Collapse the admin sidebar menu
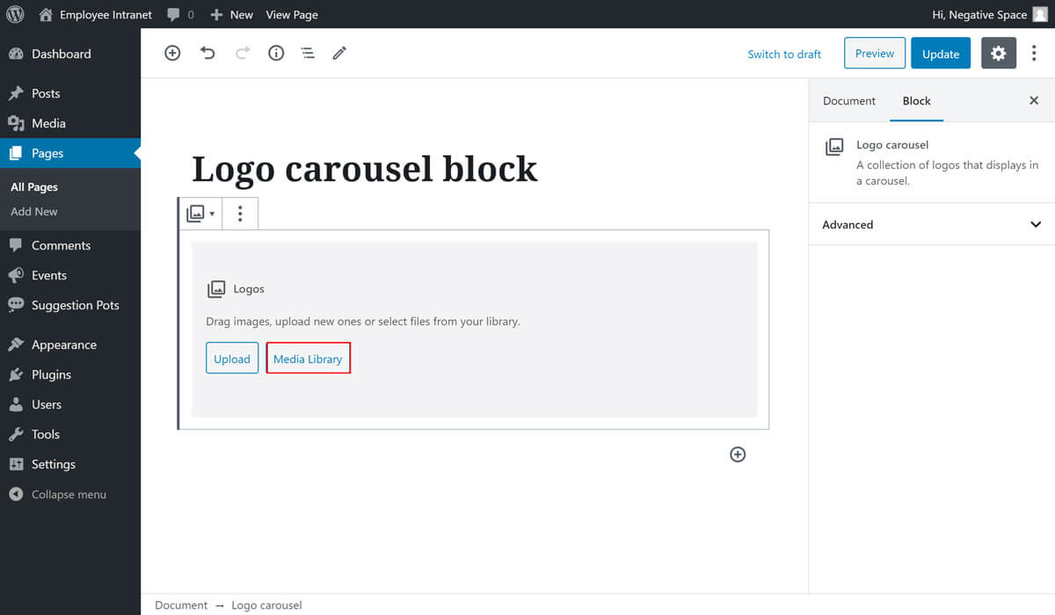 click(x=58, y=495)
